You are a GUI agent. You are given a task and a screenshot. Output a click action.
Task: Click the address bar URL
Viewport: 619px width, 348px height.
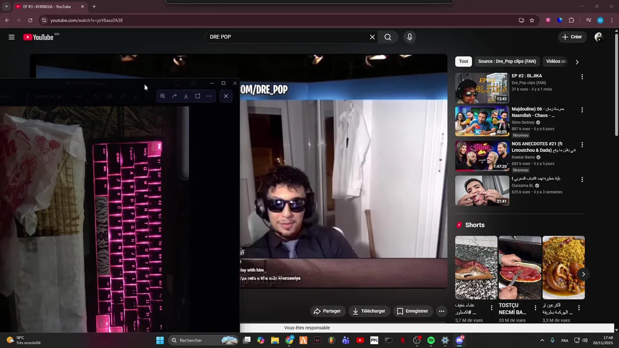pyautogui.click(x=87, y=20)
